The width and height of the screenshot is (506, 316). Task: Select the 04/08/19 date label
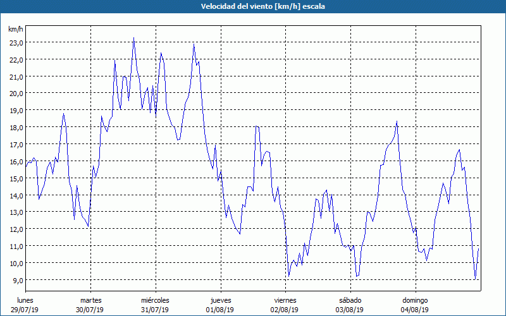pyautogui.click(x=415, y=310)
